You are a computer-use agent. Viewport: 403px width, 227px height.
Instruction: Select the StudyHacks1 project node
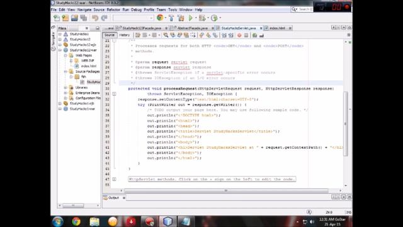[x=79, y=34]
